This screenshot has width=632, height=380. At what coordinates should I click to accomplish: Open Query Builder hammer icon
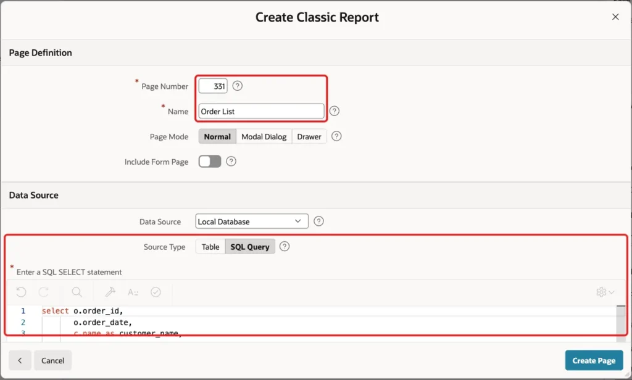(x=110, y=292)
